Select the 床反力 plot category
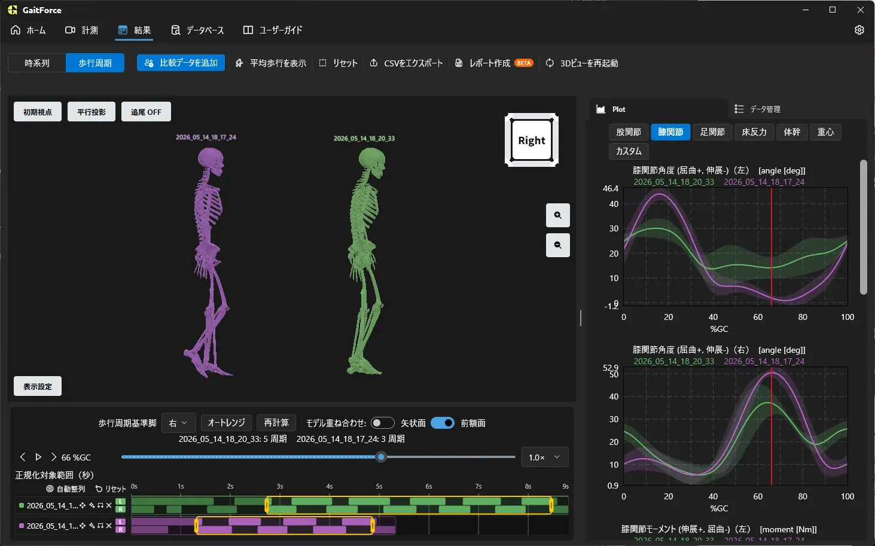 point(754,132)
